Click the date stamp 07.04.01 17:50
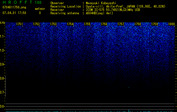This screenshot has width=177, height=112. coord(14,13)
